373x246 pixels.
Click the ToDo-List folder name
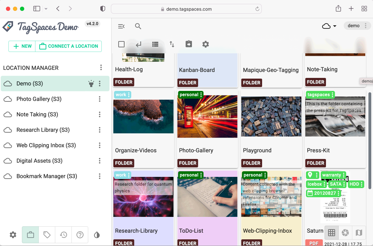tap(191, 231)
